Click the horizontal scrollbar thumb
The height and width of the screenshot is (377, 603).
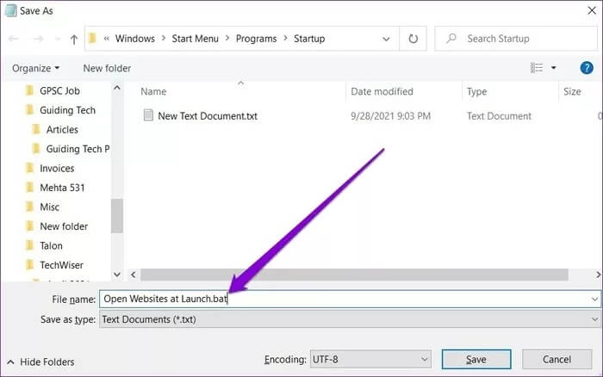point(354,275)
